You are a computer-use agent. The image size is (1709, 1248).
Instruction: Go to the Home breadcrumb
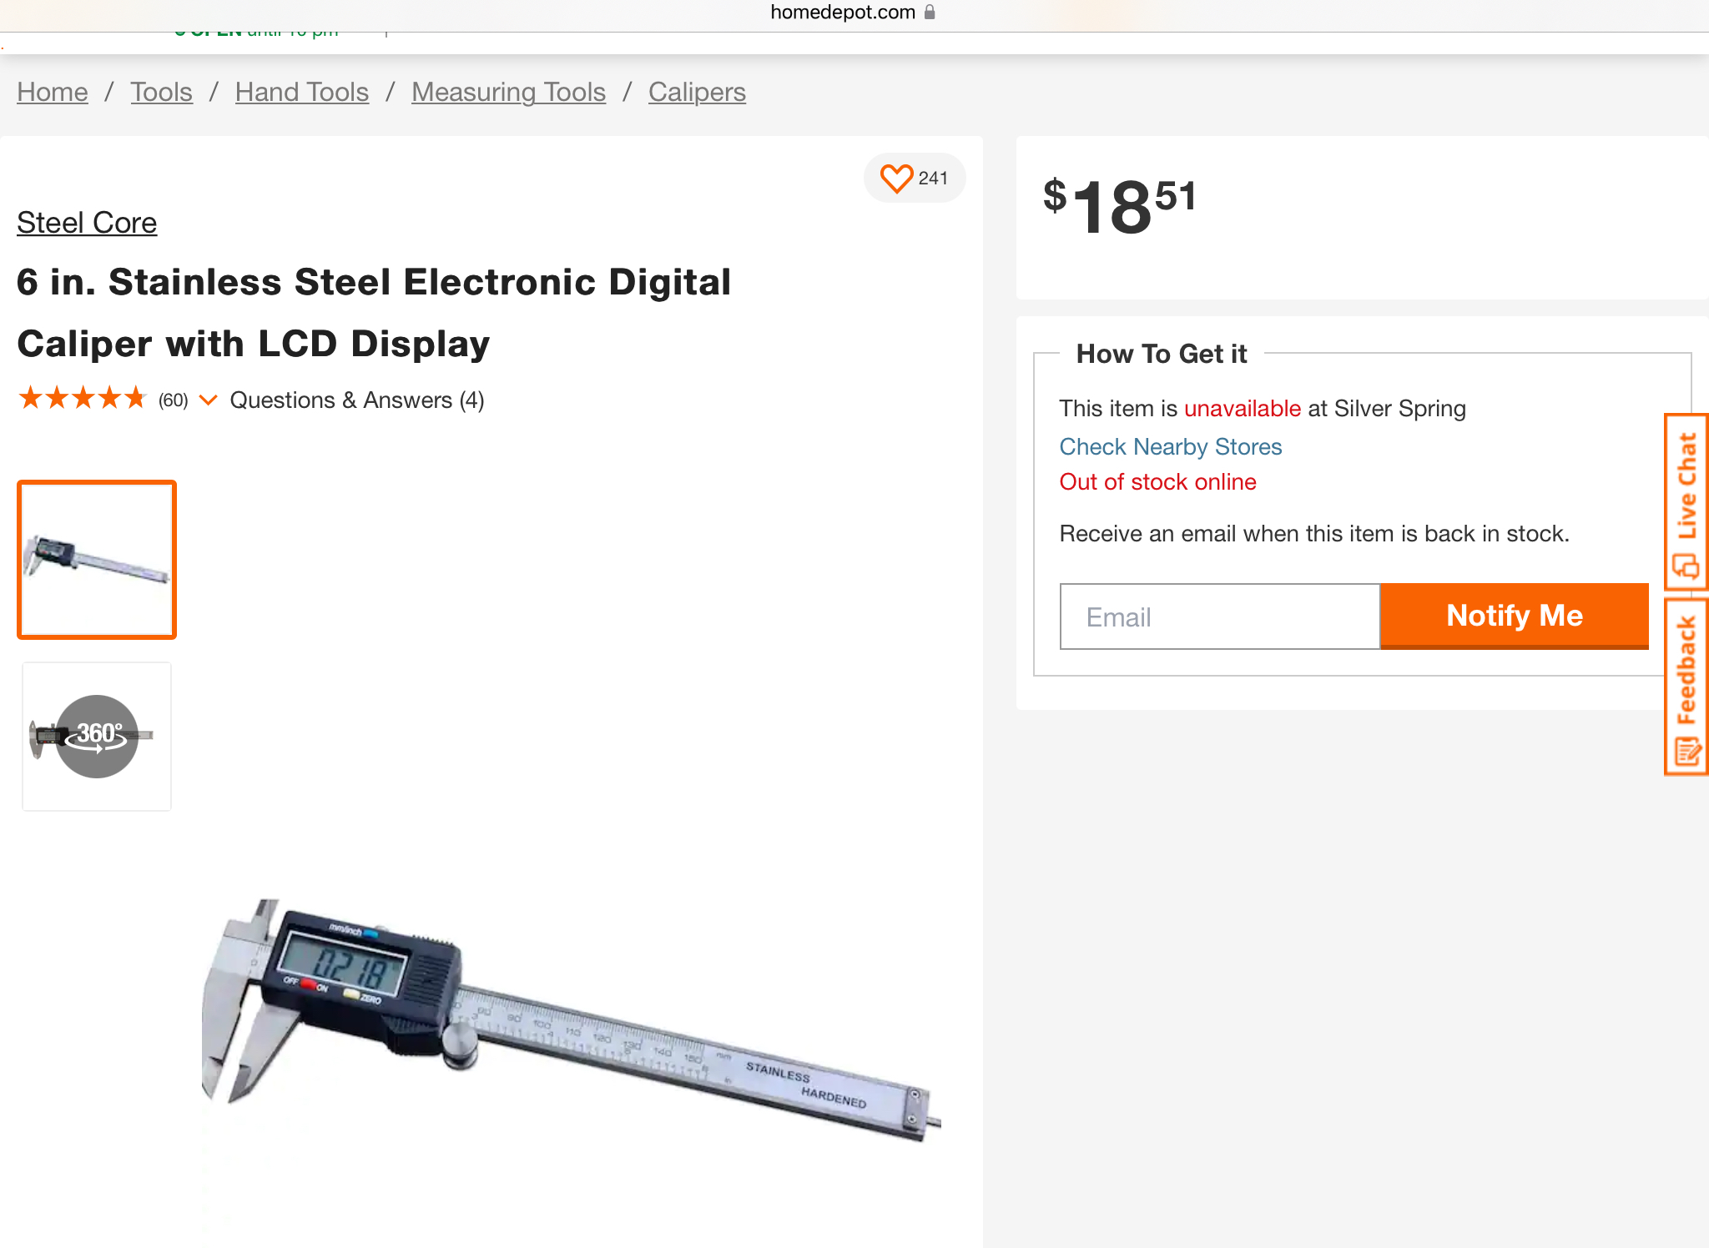click(x=52, y=92)
